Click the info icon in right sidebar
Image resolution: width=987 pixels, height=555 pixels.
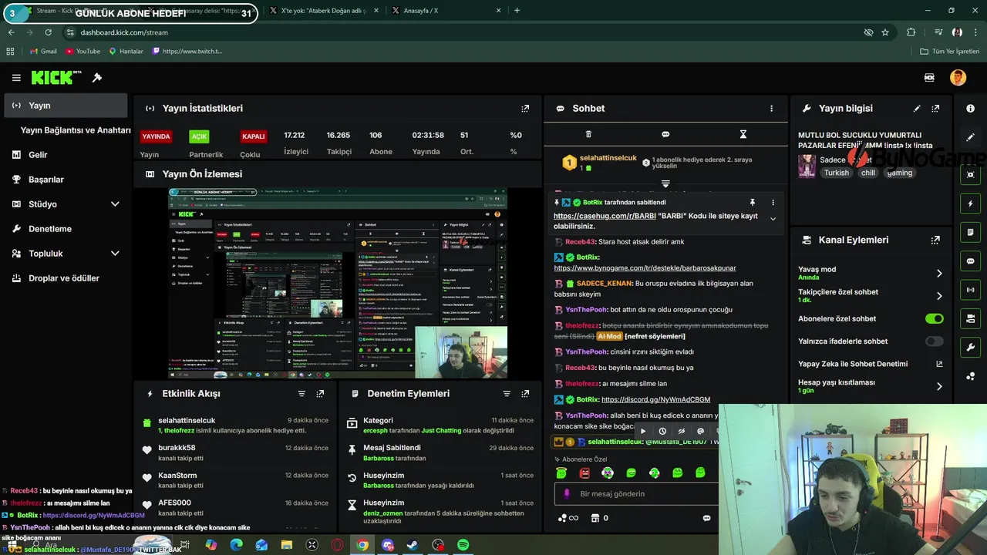click(x=970, y=109)
